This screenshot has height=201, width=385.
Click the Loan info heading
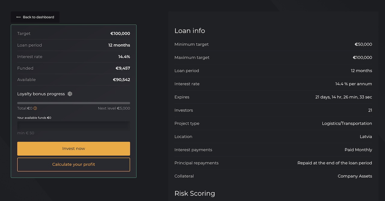[189, 31]
